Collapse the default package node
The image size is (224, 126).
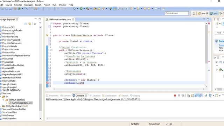(x=3, y=100)
